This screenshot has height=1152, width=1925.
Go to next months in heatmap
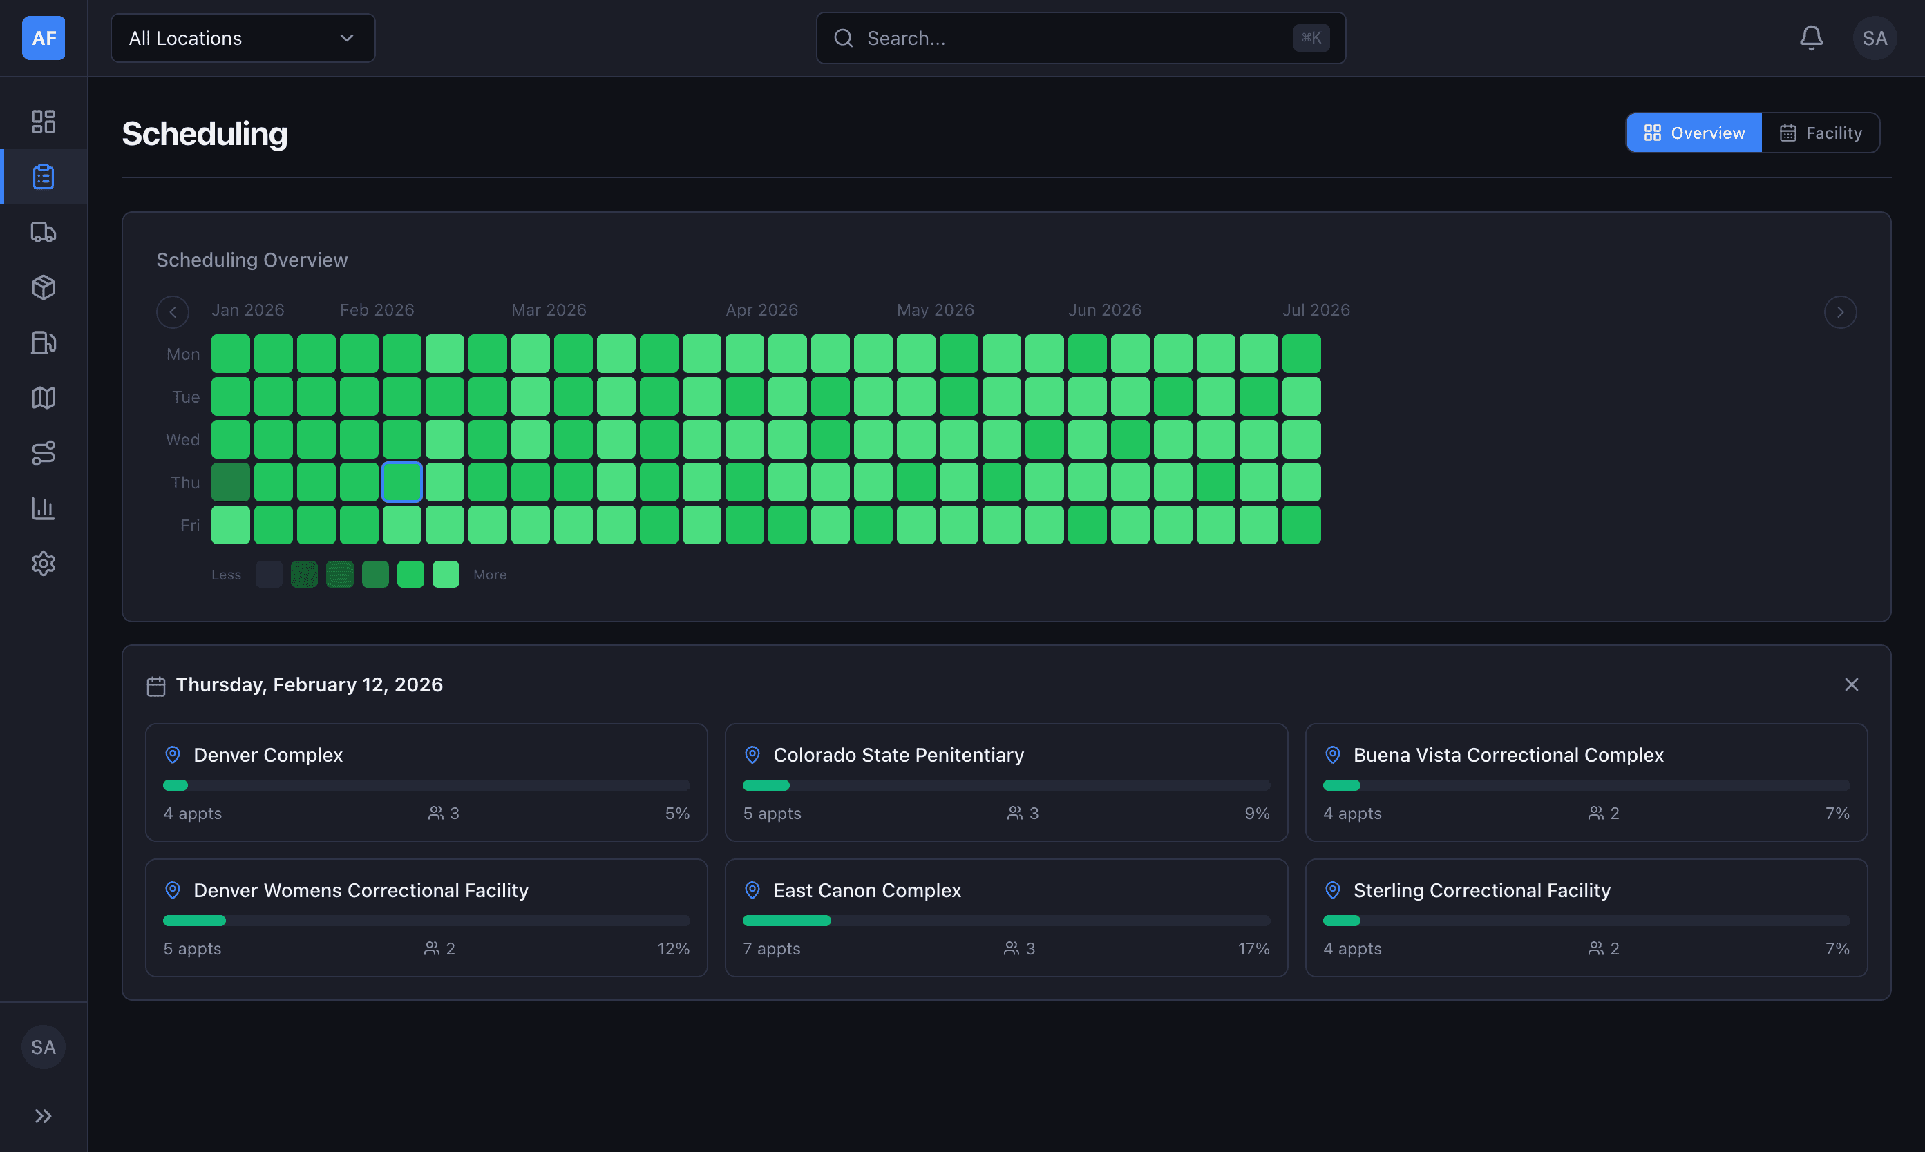[1839, 312]
